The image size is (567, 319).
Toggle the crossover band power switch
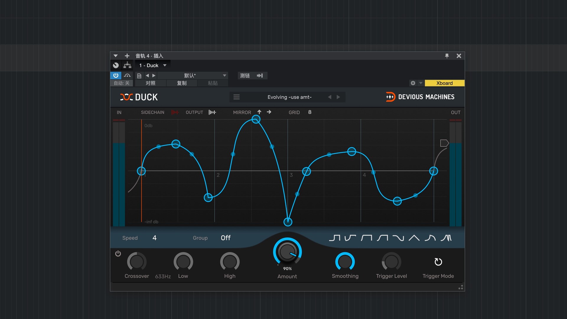click(x=118, y=253)
